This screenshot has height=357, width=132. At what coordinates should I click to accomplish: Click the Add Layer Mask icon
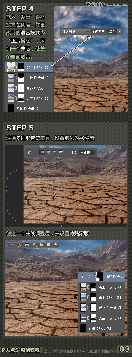pyautogui.click(x=27, y=245)
